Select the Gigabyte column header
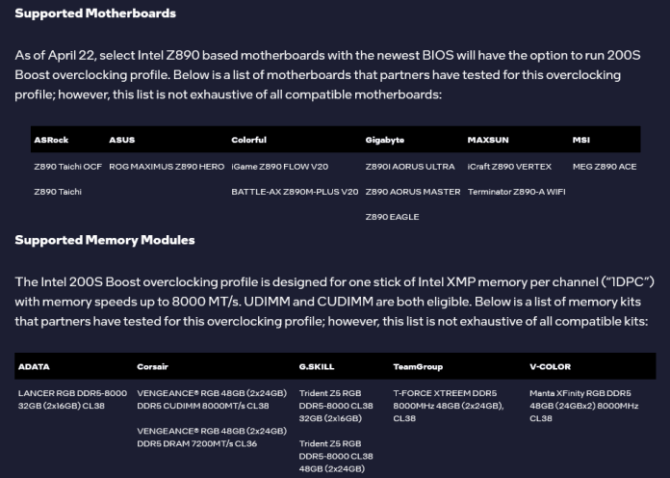670x478 pixels. [384, 140]
